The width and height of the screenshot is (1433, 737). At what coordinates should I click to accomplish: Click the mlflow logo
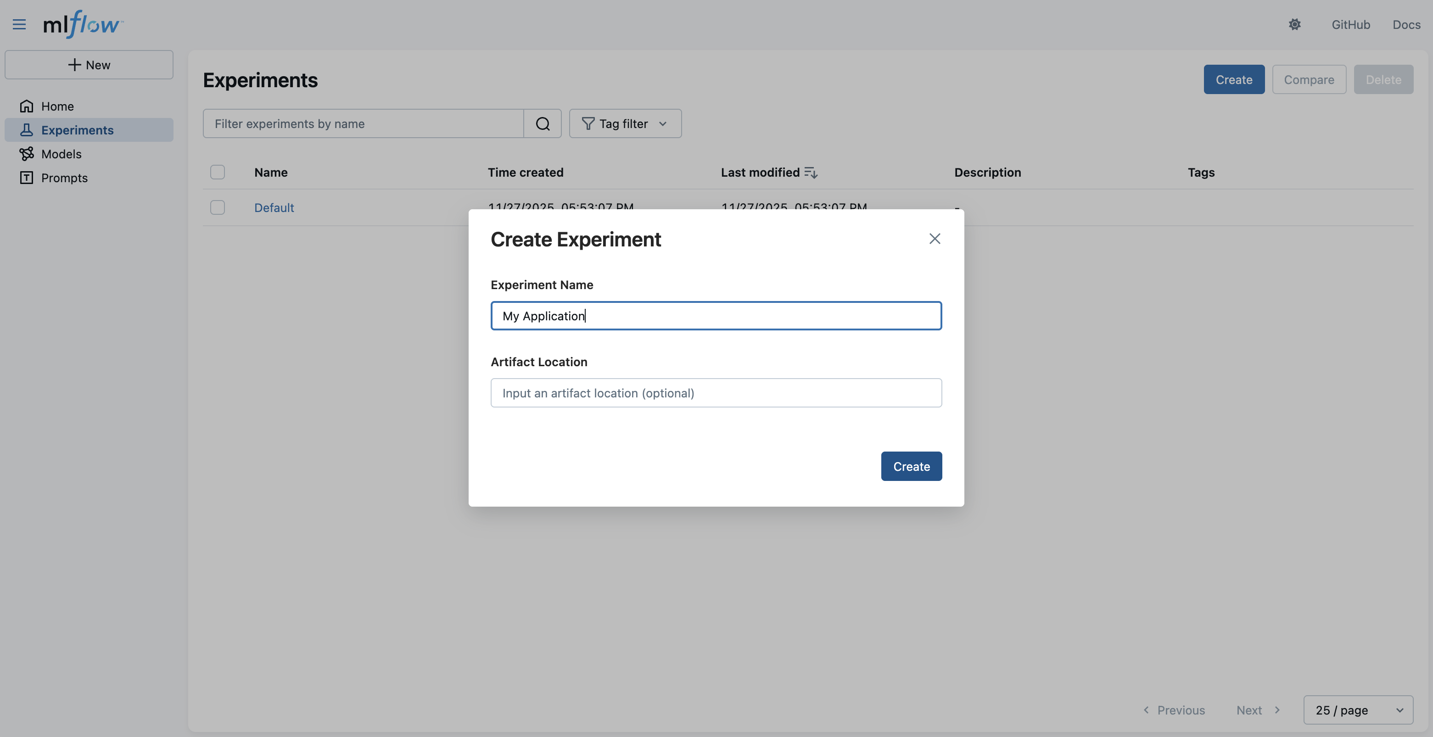pos(84,24)
